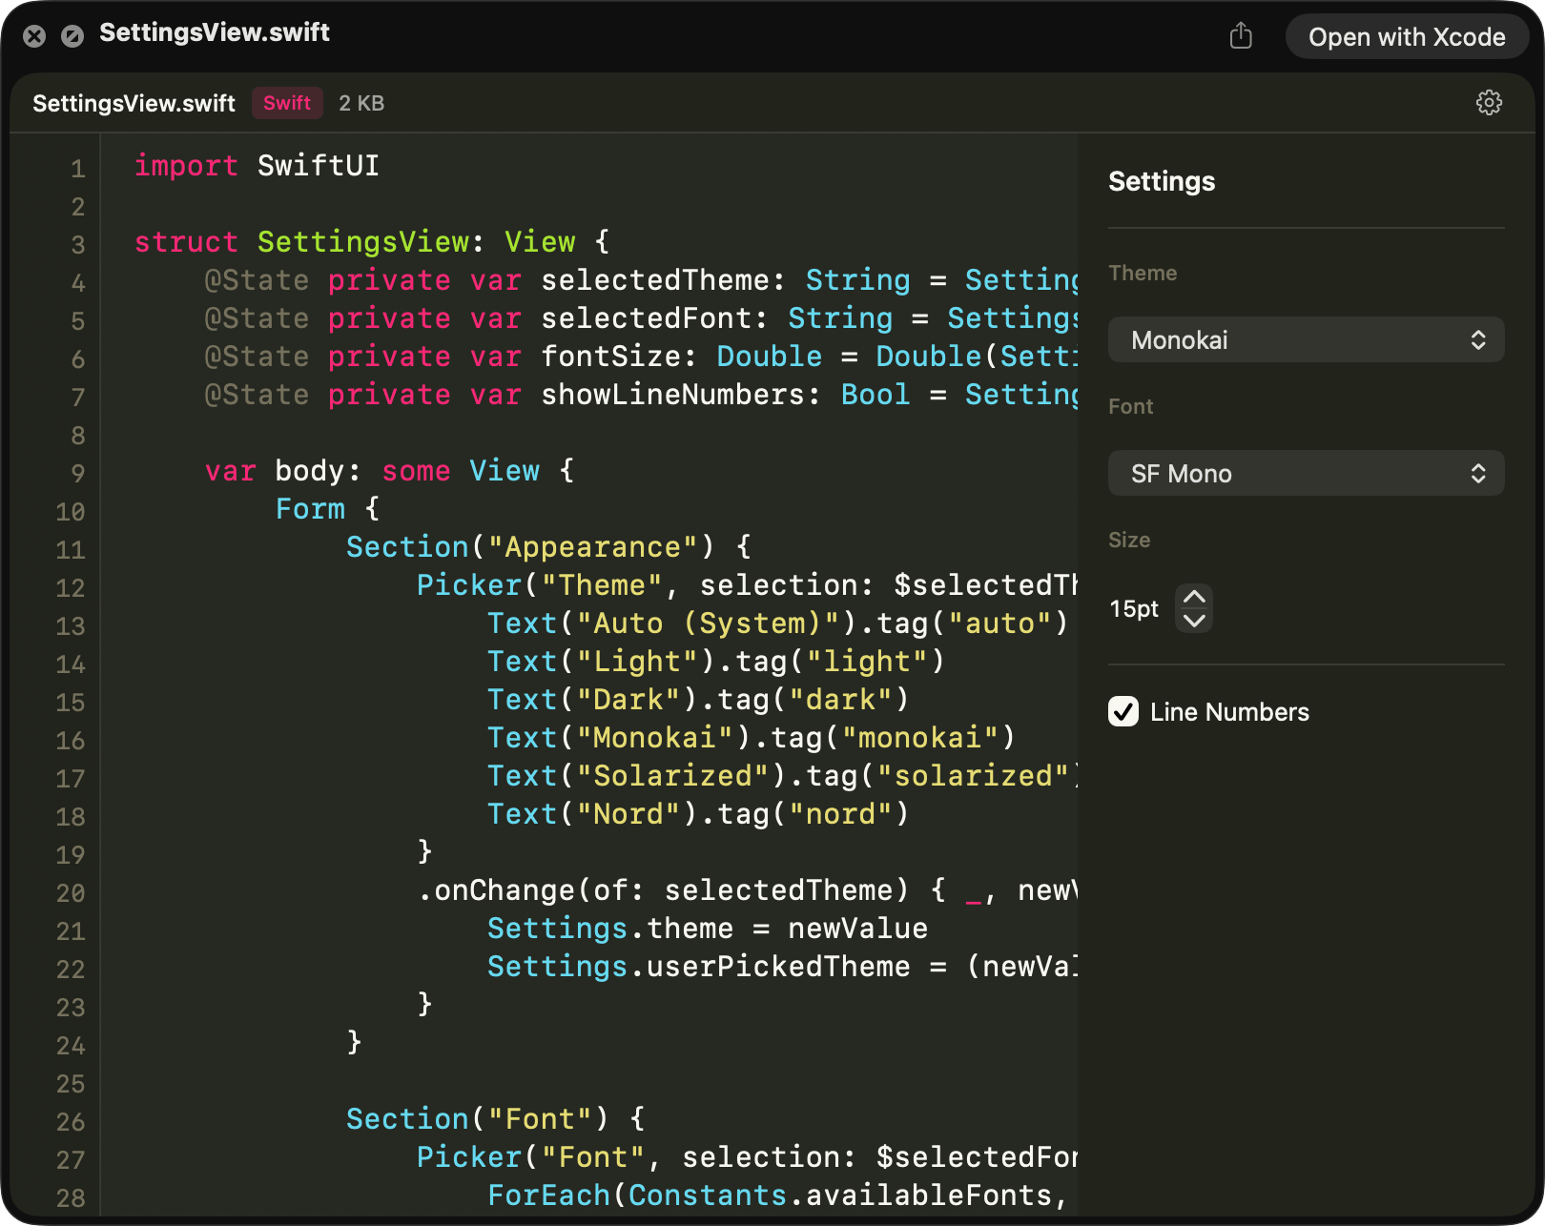The image size is (1545, 1226).
Task: Click Text("Dark").tag("dark") line
Action: pos(698,700)
